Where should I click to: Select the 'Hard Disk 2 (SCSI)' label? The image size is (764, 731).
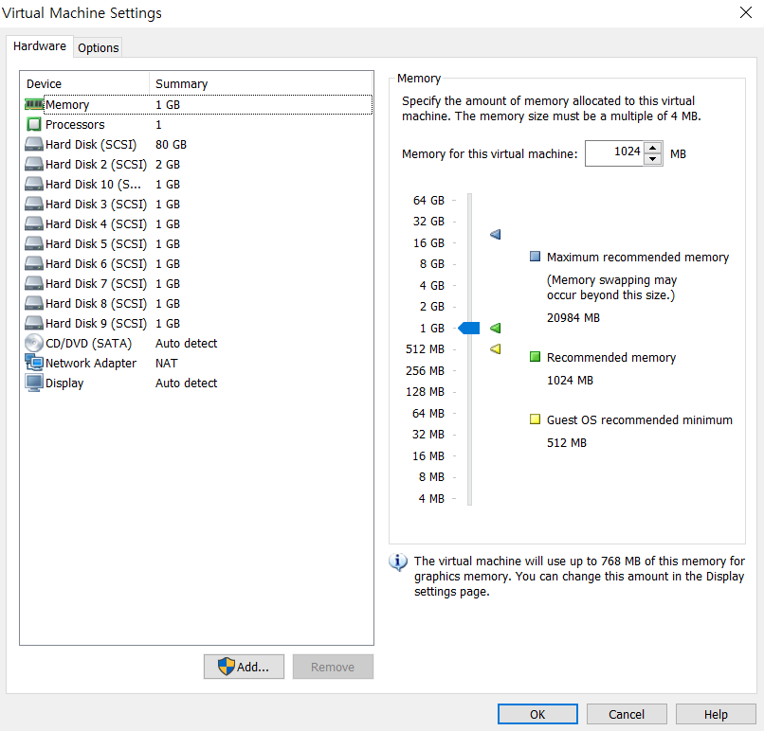[x=96, y=165]
